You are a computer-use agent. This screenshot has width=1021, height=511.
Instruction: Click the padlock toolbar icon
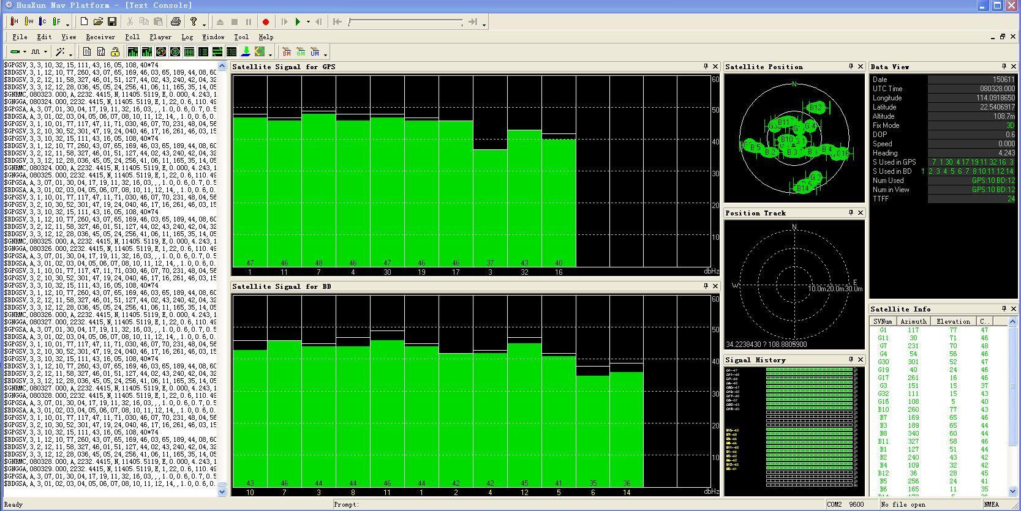115,52
